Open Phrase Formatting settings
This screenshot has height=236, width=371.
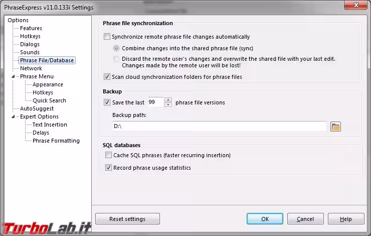(x=56, y=141)
